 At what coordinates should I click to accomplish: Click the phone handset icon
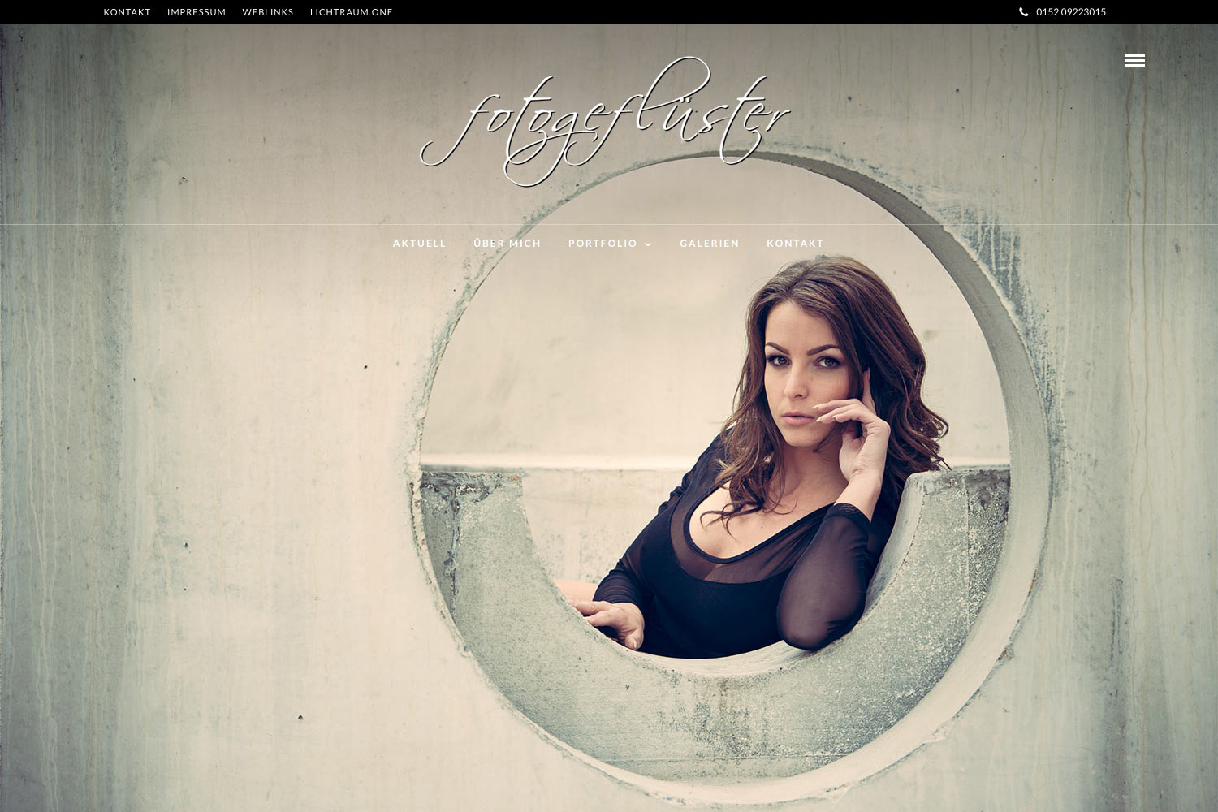1023,12
